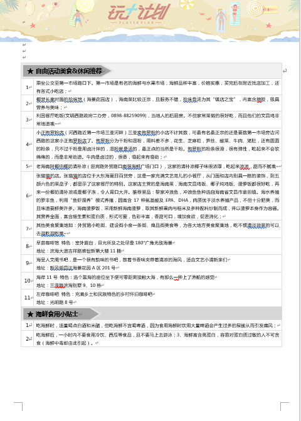Click the row mentioning 海景花园店 and 镇店之宝
Screen dimensions: 301x421
pyautogui.click(x=158, y=103)
